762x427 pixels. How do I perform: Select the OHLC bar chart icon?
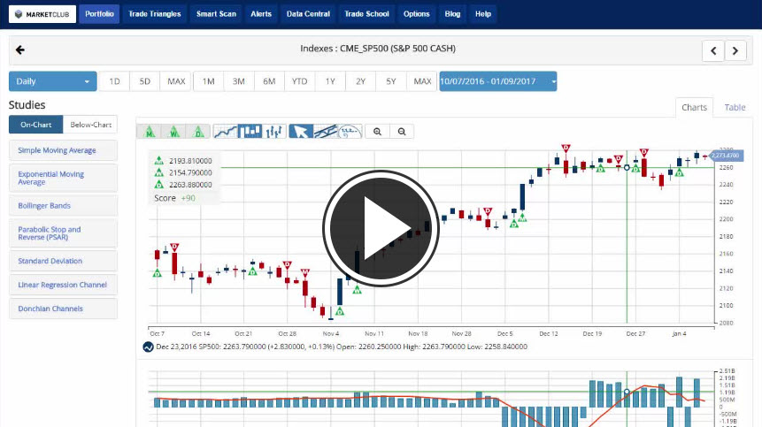coord(274,132)
